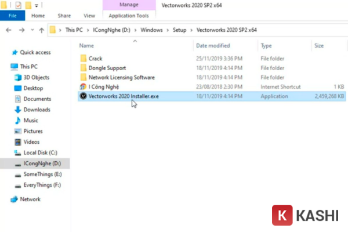Click the Local Disk (C:) drive icon
The width and height of the screenshot is (348, 232).
[17, 153]
